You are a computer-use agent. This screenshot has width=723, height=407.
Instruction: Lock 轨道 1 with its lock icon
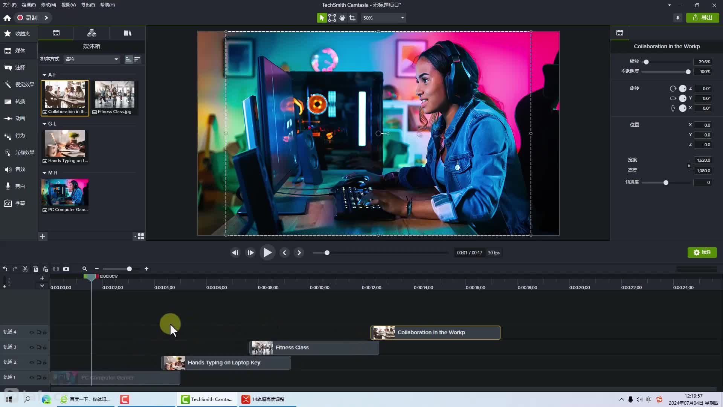click(45, 378)
